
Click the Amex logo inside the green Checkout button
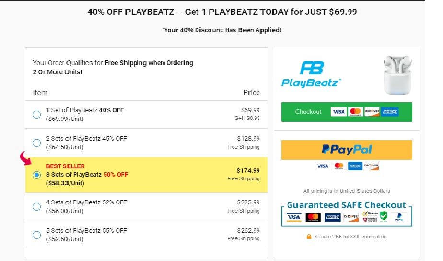pos(390,112)
